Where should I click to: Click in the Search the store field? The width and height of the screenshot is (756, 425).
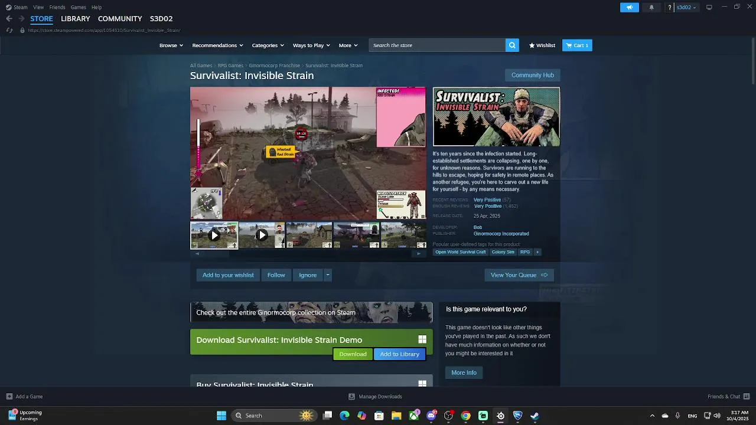(437, 45)
